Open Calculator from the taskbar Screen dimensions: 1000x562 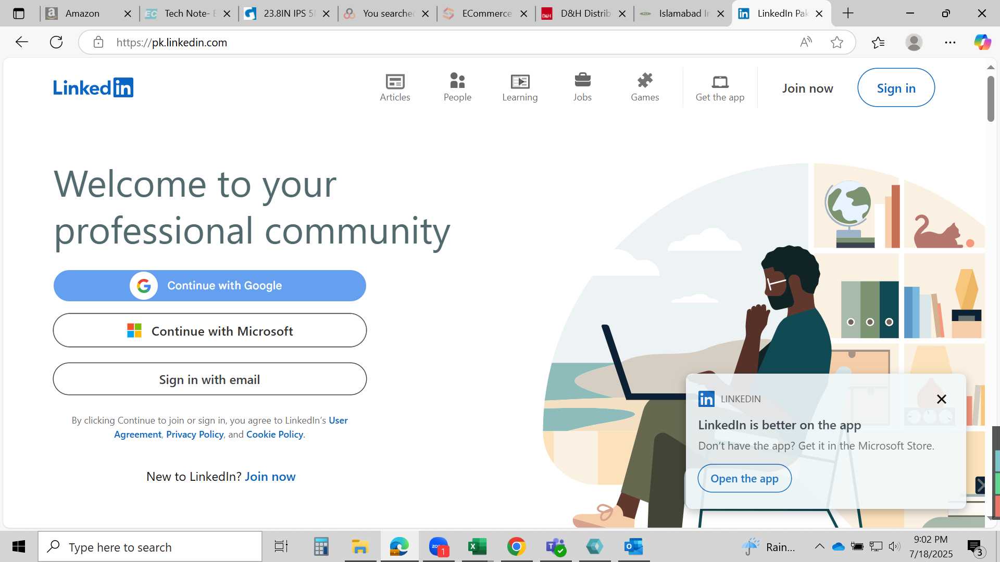(321, 547)
